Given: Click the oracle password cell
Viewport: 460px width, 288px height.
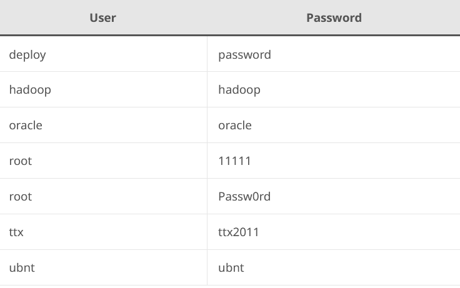Looking at the screenshot, I should tap(333, 125).
